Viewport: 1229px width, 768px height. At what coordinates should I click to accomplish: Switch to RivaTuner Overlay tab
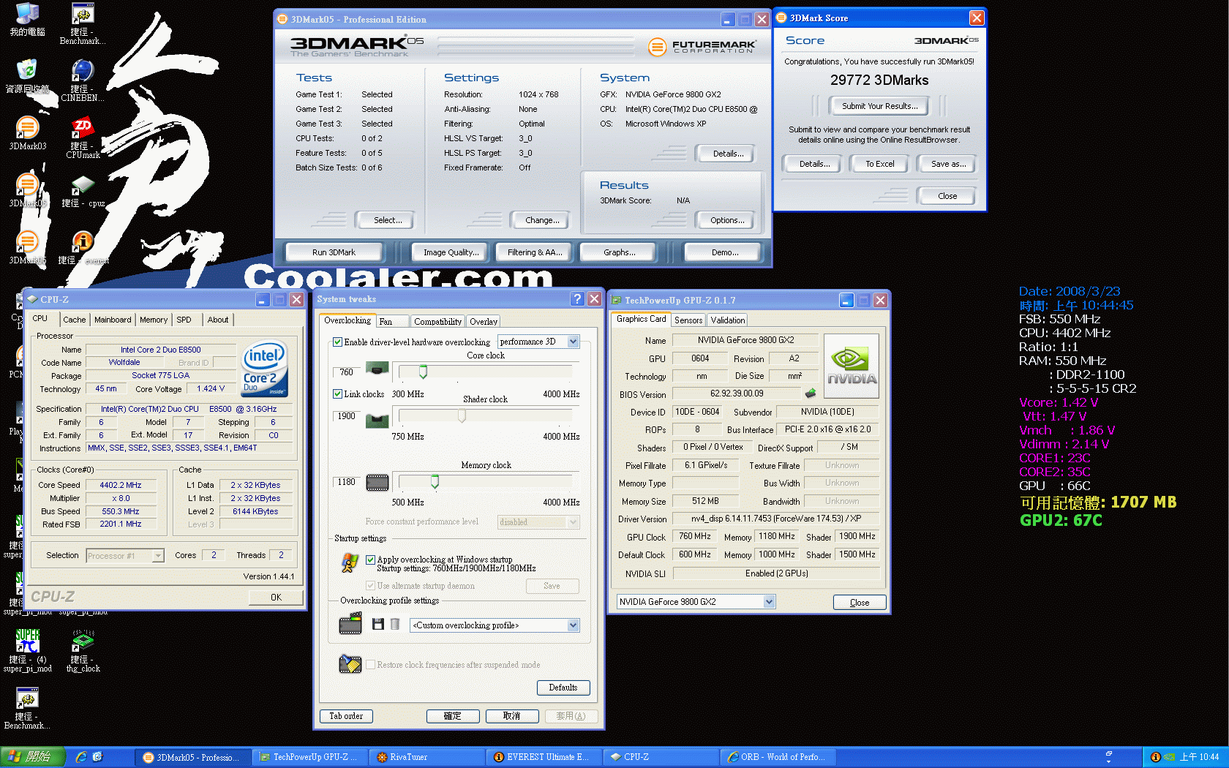(x=484, y=322)
